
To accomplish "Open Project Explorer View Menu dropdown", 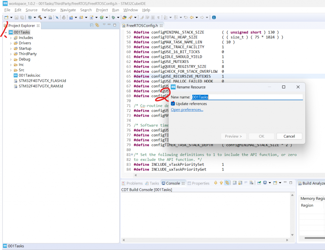I will (x=104, y=25).
